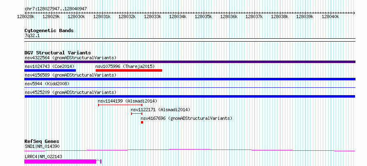
Task: Open the nsv1024743 (Coe2014) label
Action: (x=49, y=66)
